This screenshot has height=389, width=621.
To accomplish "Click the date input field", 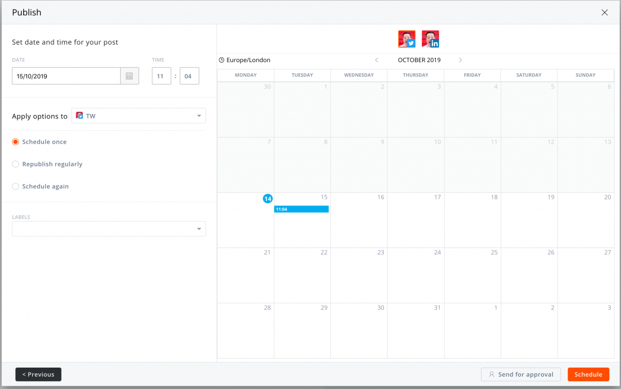I will tap(66, 76).
